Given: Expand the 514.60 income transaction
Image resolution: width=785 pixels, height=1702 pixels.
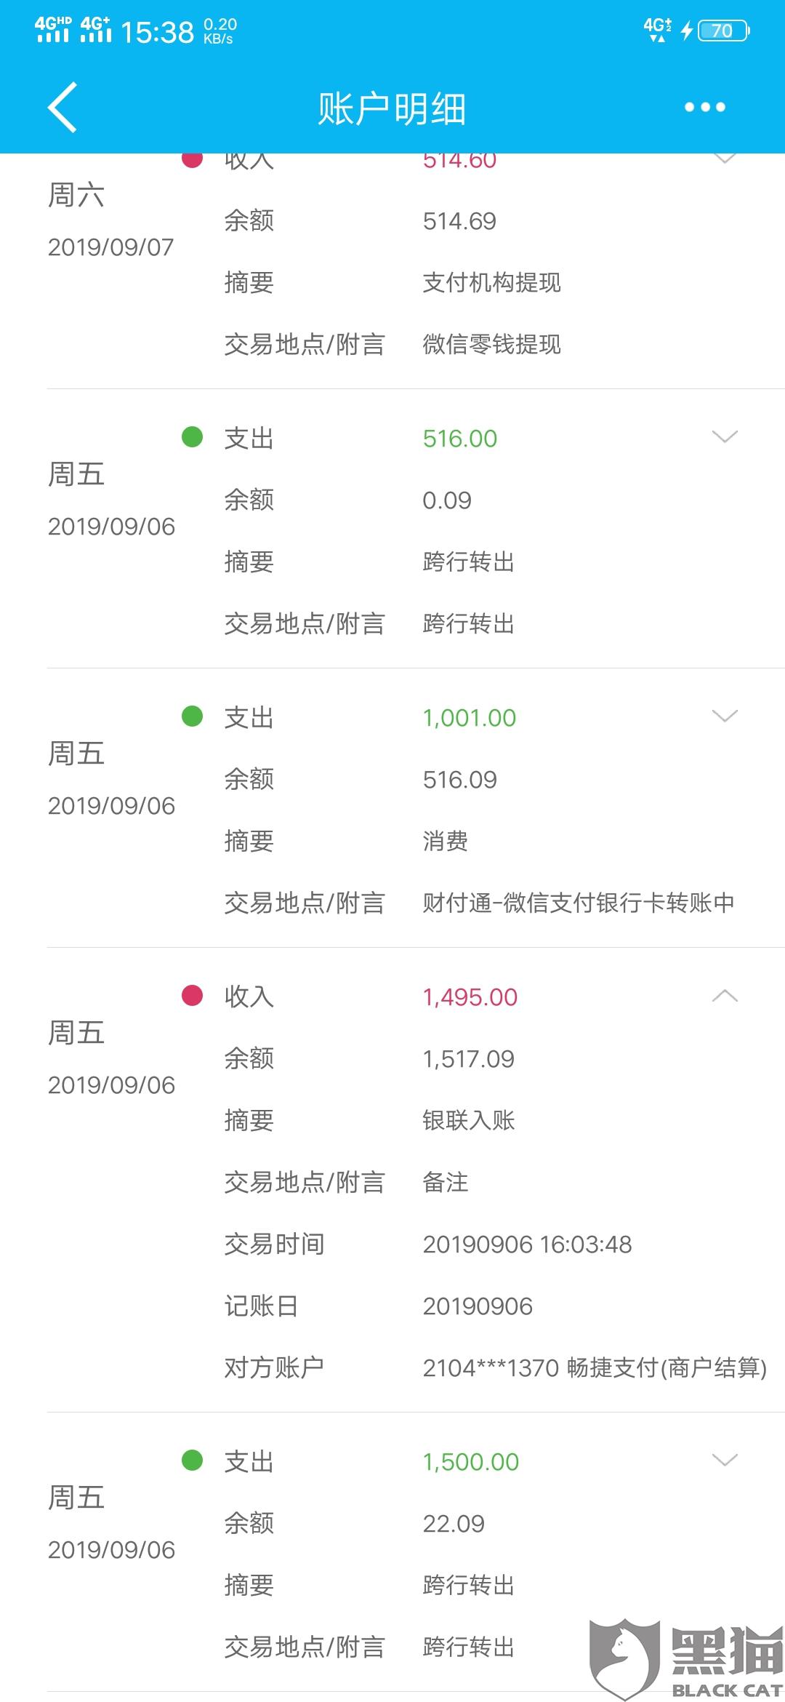Looking at the screenshot, I should (725, 159).
